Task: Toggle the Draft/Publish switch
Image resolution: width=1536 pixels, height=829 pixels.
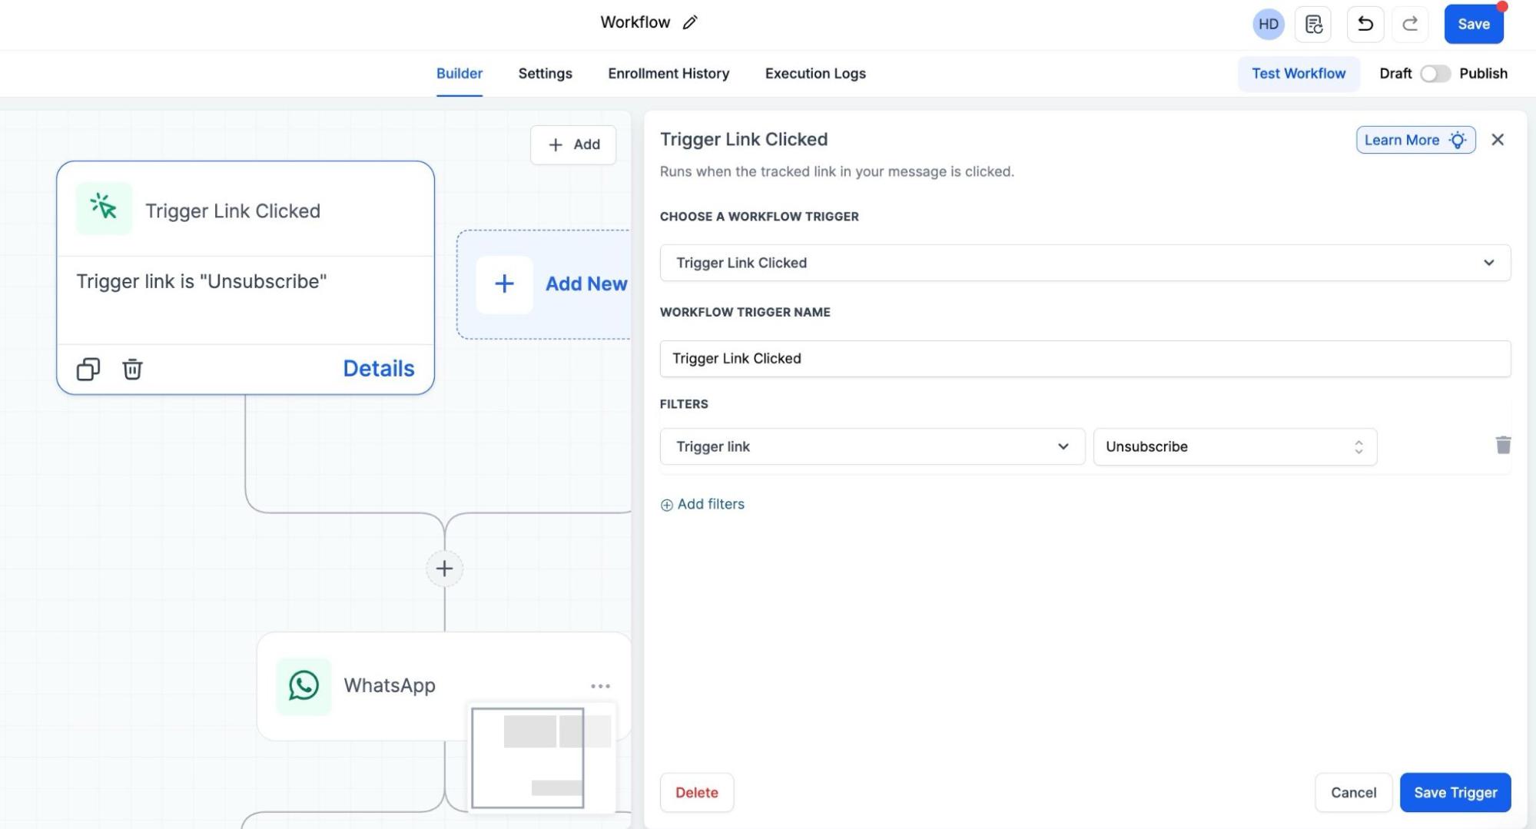Action: tap(1435, 74)
